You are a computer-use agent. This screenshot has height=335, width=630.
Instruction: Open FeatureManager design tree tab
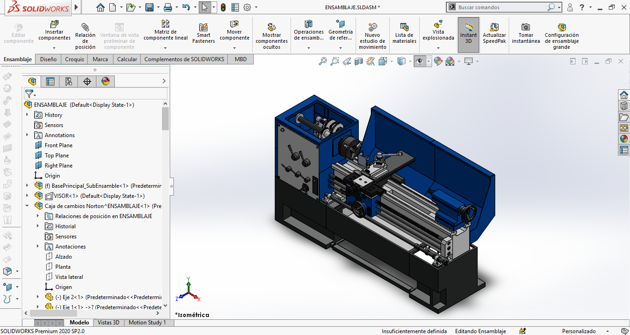pos(32,81)
